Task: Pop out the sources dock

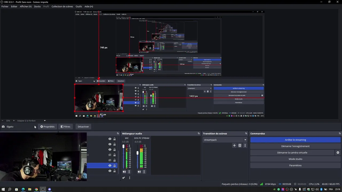Action: tap(118, 134)
